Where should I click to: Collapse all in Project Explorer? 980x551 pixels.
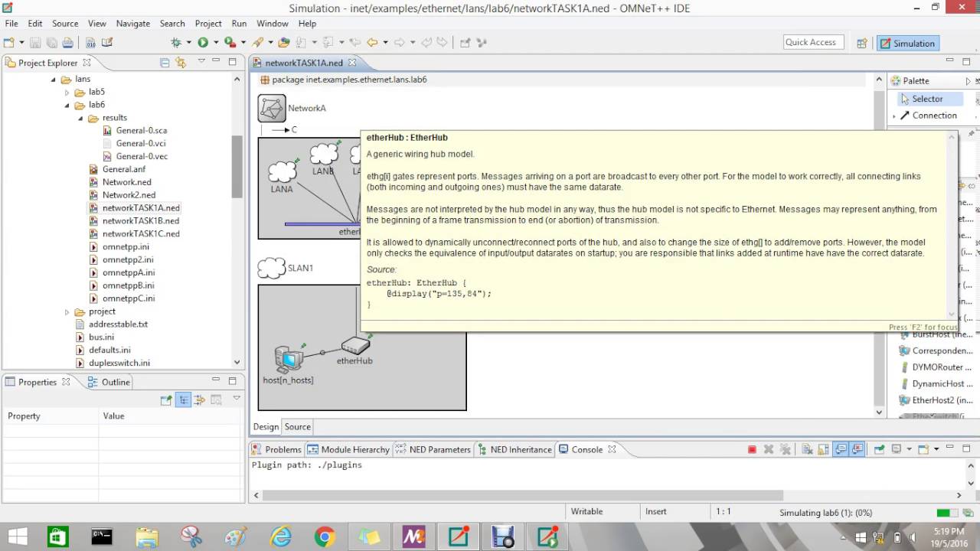[x=165, y=62]
